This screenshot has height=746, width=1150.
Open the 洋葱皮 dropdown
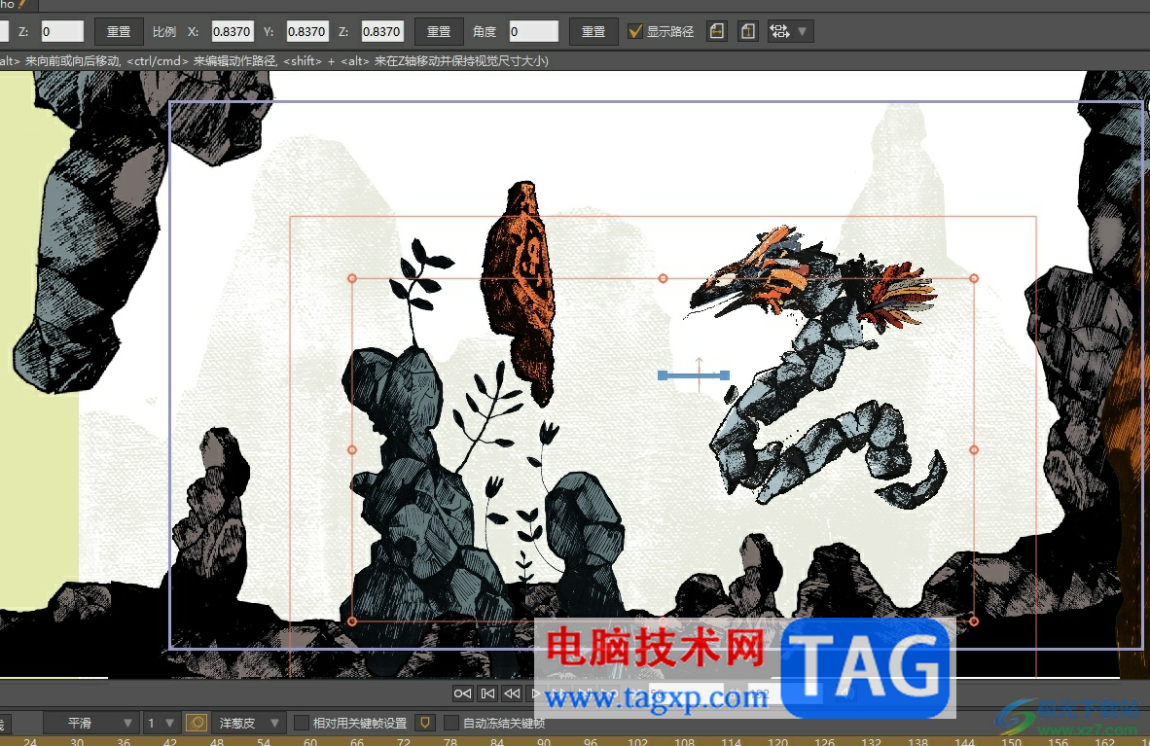pyautogui.click(x=248, y=723)
